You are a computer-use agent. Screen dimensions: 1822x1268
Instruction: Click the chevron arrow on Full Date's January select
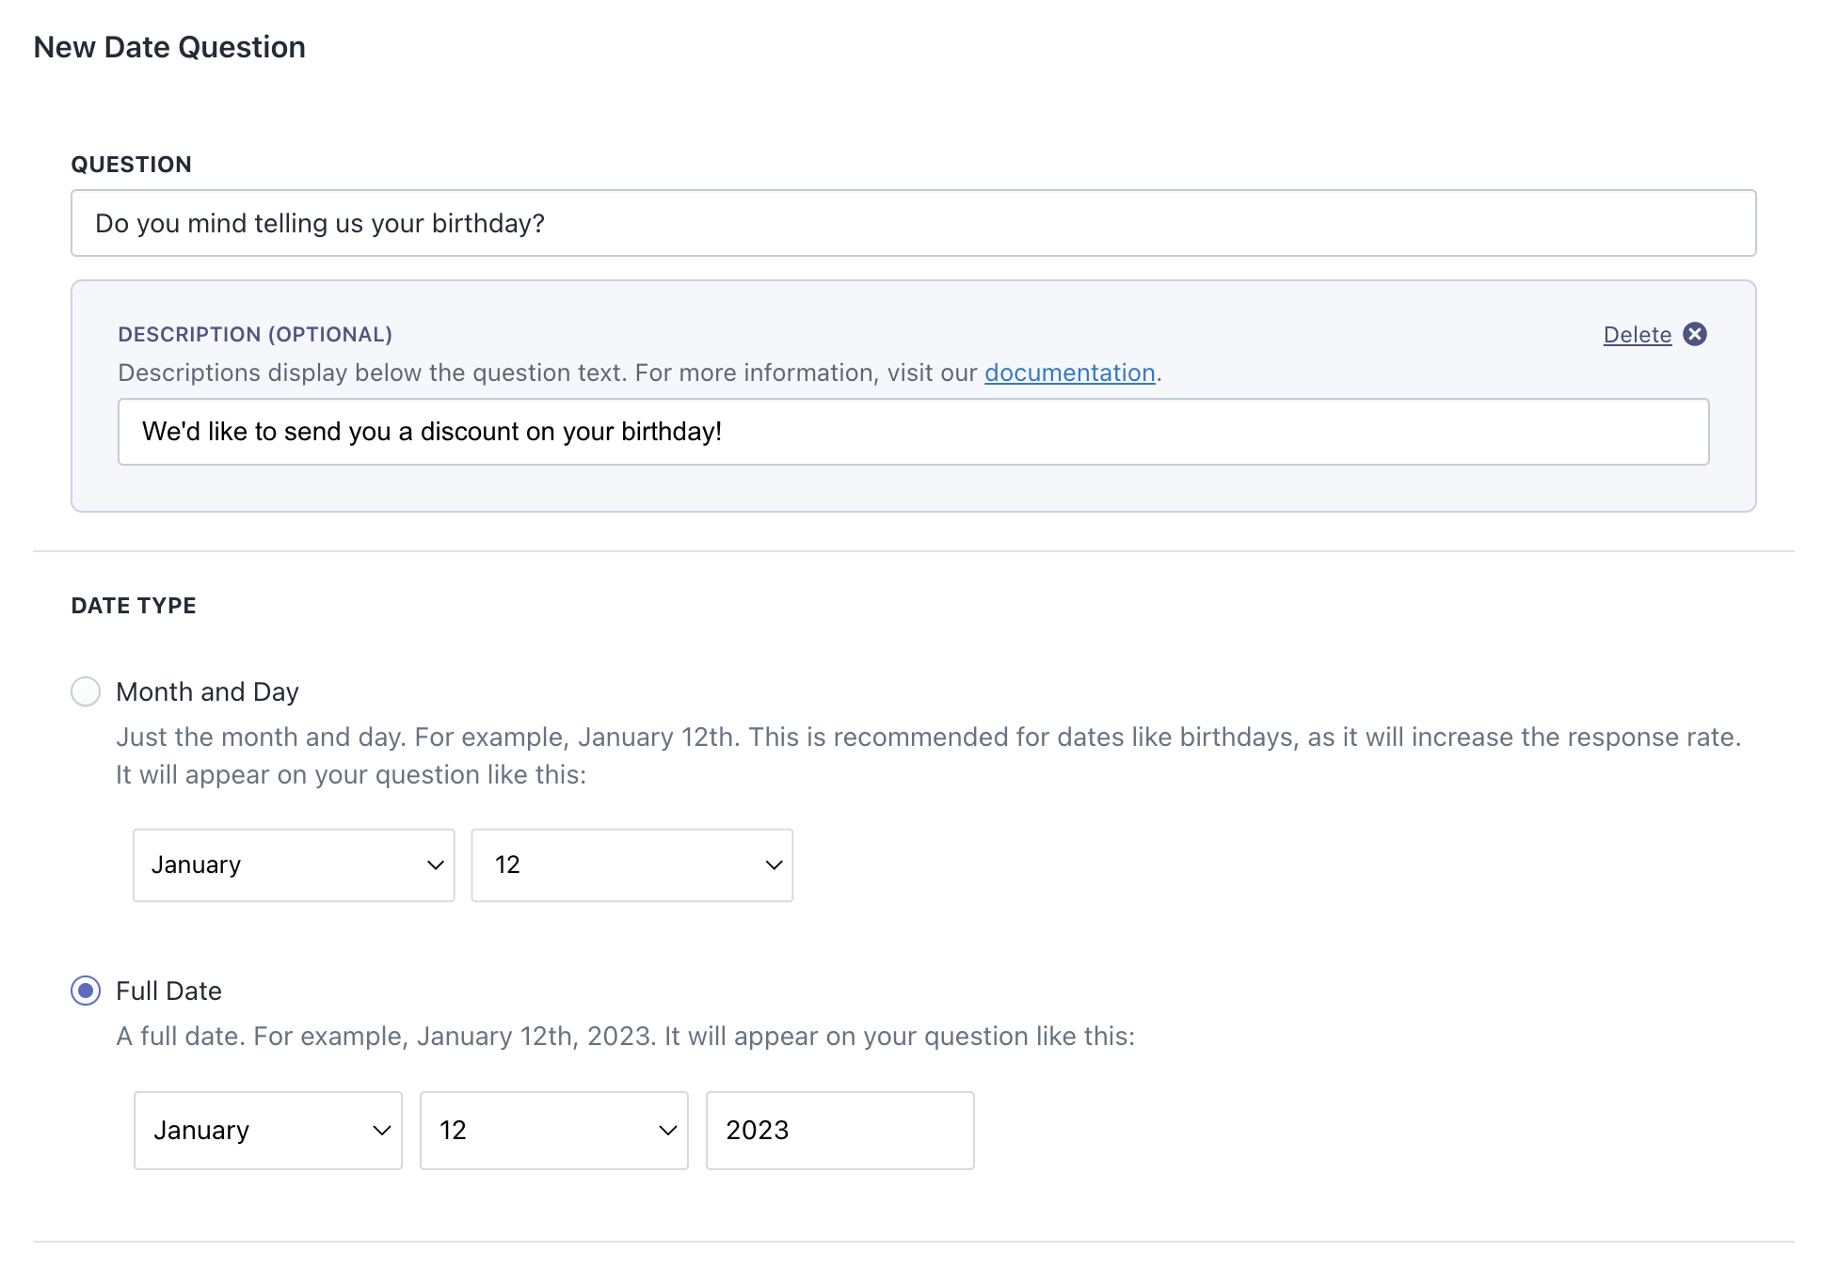click(381, 1130)
